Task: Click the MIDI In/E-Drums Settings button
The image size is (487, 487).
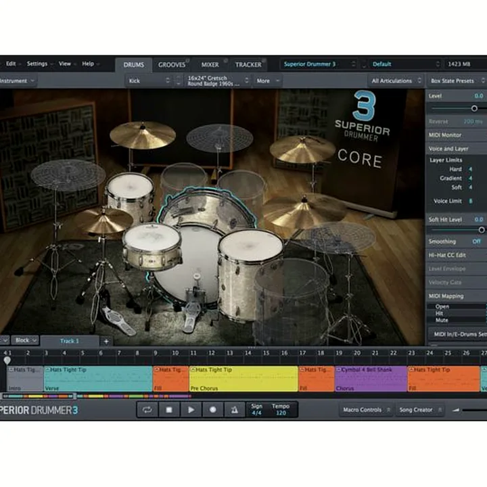Action: (458, 334)
